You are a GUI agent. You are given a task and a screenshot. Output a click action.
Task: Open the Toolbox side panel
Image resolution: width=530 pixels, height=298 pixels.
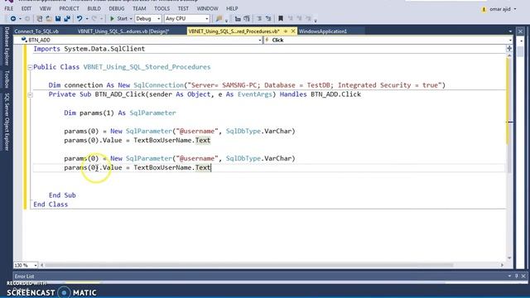click(x=7, y=79)
